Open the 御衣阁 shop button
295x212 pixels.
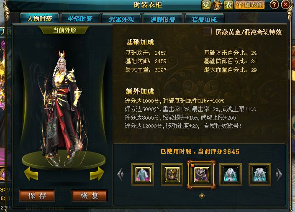(x=250, y=5)
